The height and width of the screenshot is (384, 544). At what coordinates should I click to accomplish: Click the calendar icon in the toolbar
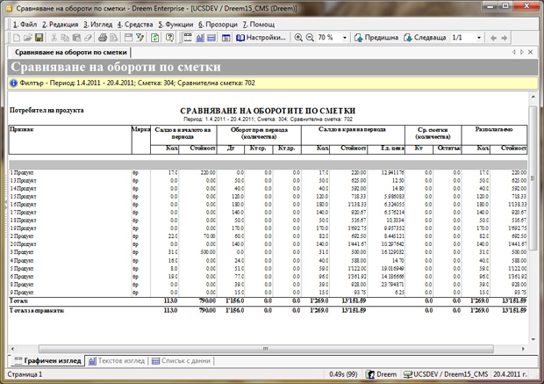pos(225,38)
